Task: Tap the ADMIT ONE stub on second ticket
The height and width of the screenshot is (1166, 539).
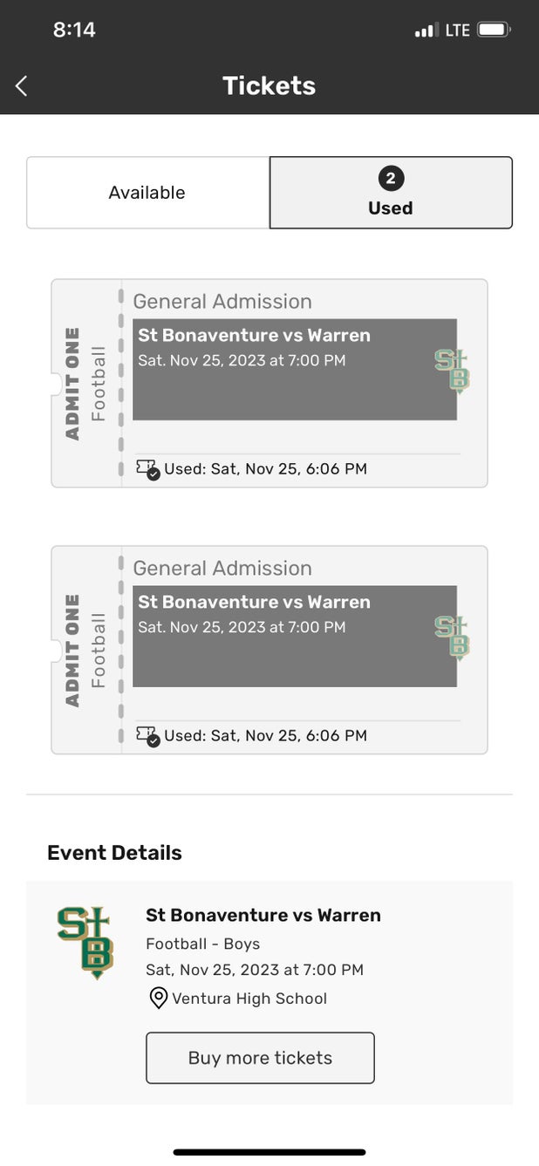Action: click(x=85, y=651)
